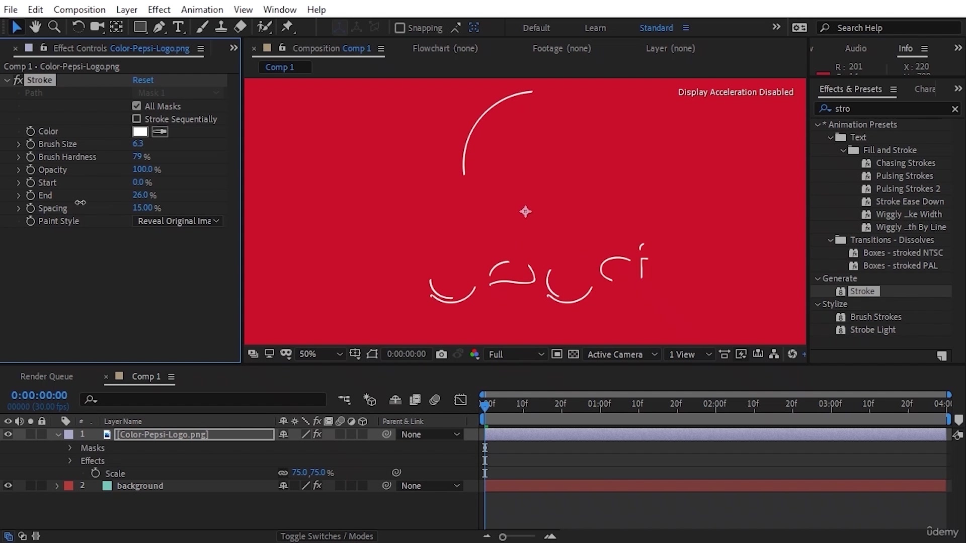Click the Brush Size stopwatch
Screen dimensions: 966x543
(31, 144)
